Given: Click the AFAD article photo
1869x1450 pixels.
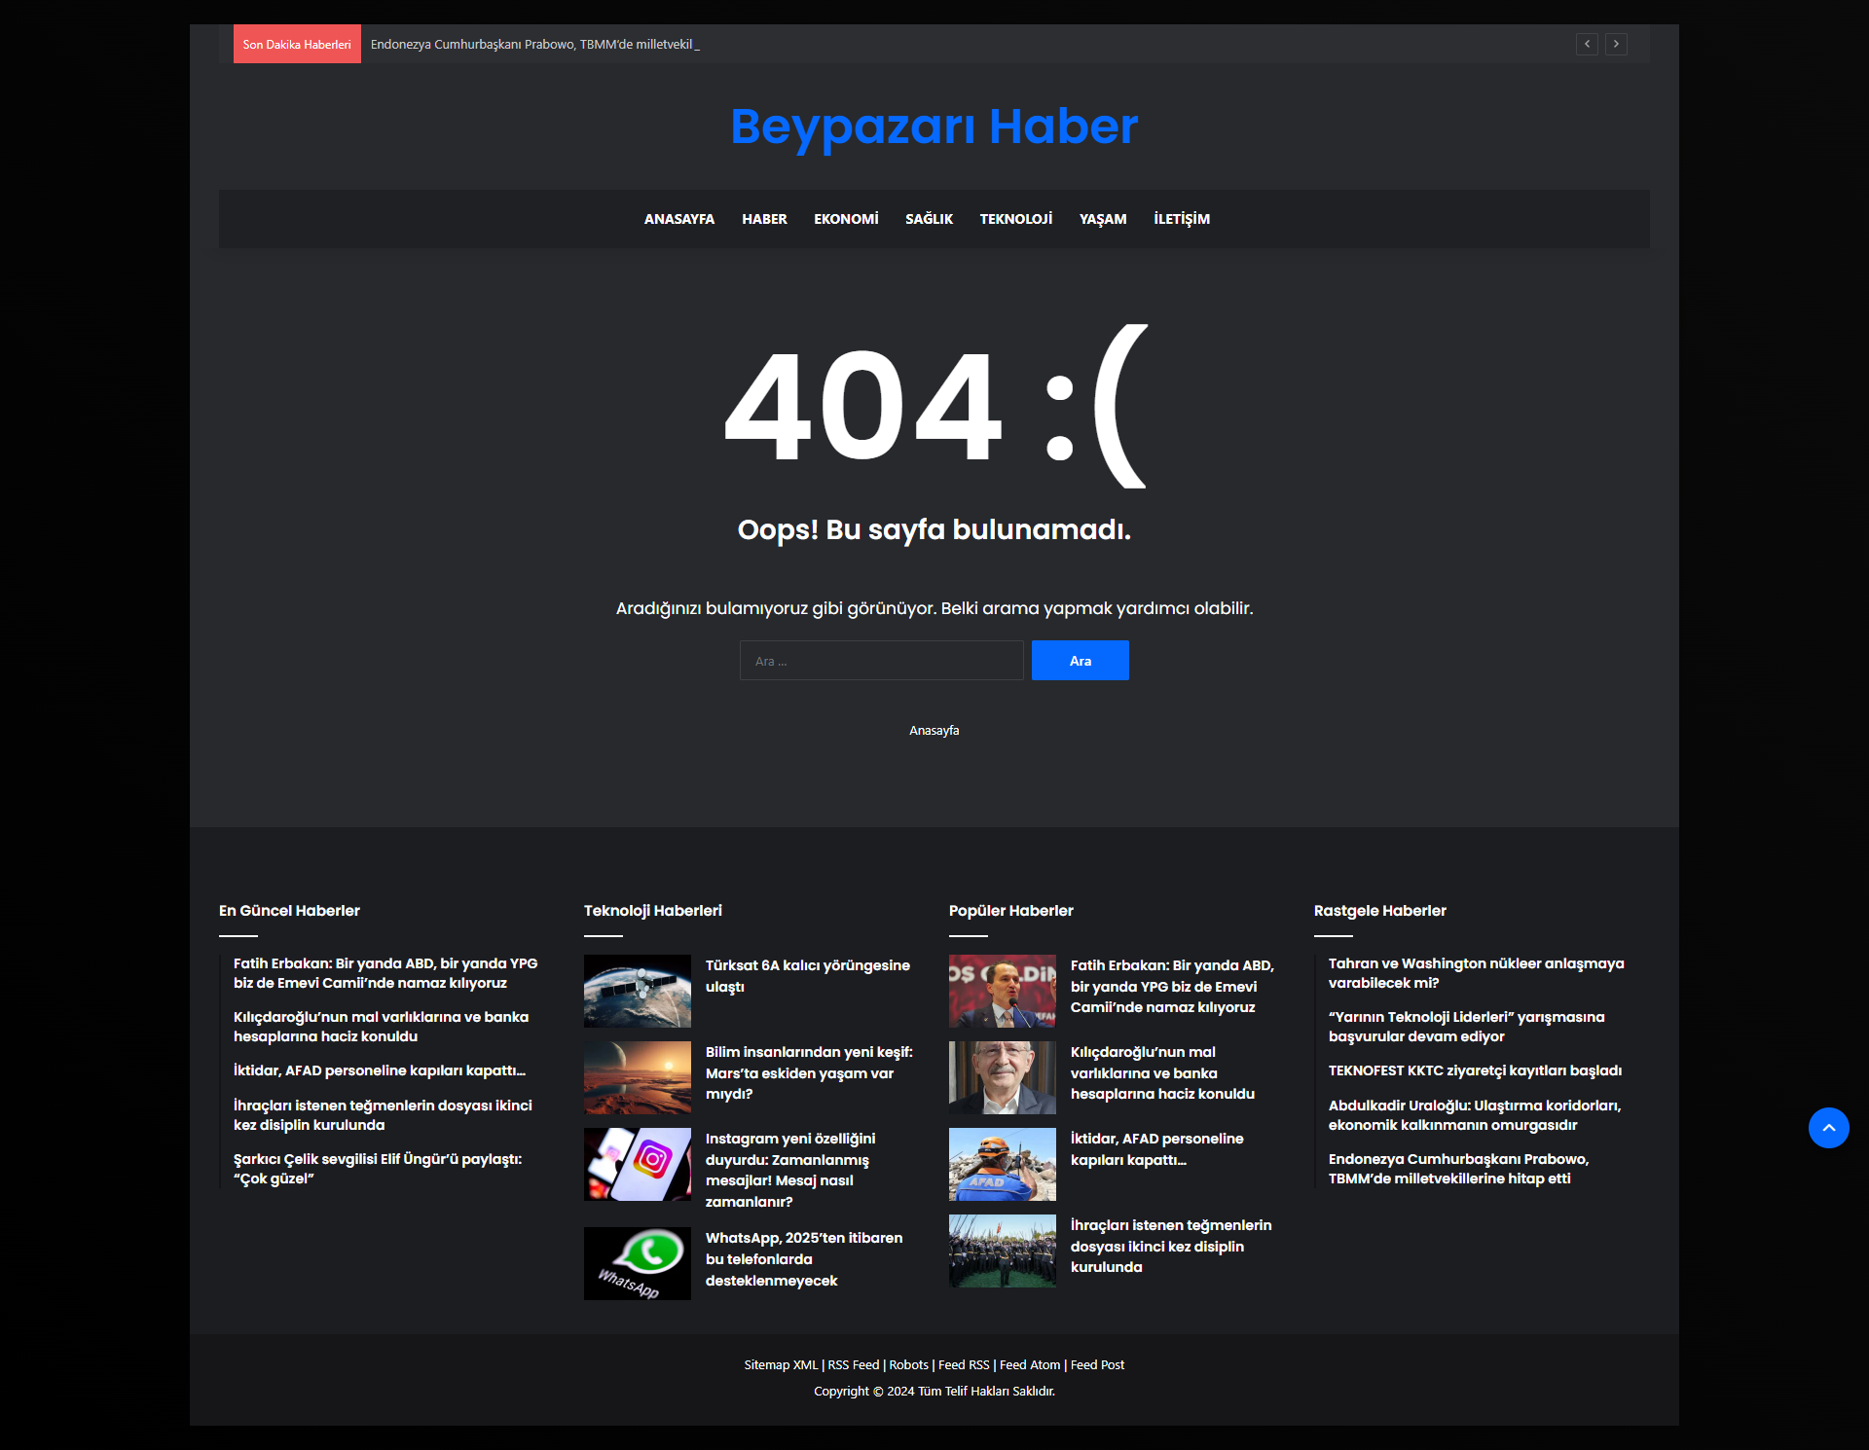Looking at the screenshot, I should pyautogui.click(x=1002, y=1164).
